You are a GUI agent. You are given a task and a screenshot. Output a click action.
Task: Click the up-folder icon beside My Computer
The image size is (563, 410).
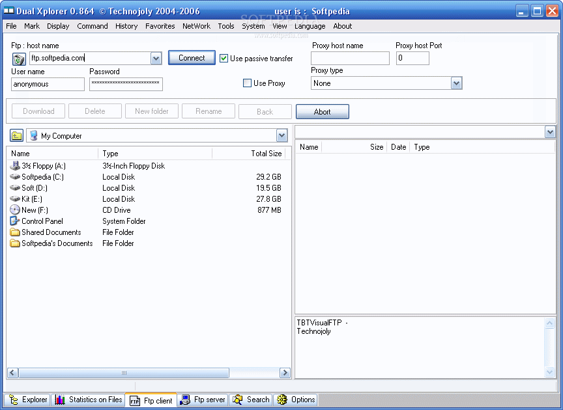[16, 135]
